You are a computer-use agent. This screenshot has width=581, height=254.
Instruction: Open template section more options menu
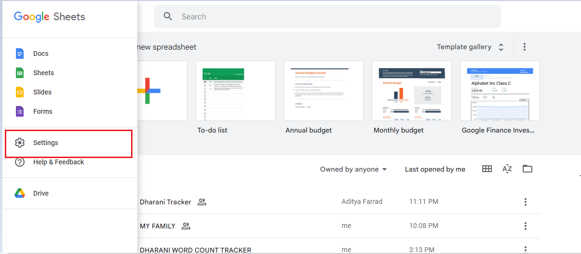coord(525,47)
